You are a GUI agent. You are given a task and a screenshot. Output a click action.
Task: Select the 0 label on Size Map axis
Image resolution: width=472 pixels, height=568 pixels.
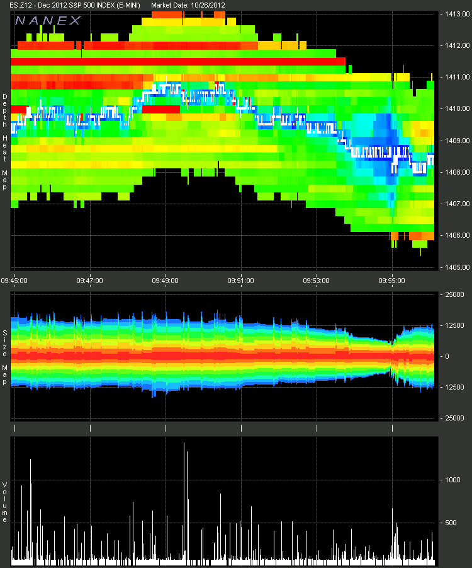(x=447, y=356)
